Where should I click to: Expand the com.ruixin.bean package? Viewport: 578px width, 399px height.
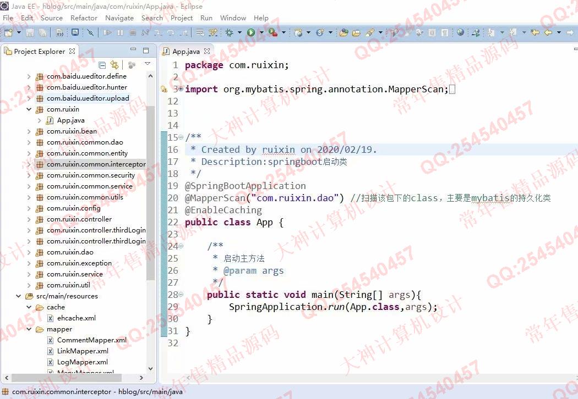pos(29,131)
